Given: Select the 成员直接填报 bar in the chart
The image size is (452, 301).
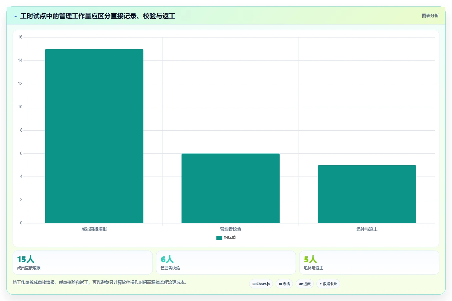Looking at the screenshot, I should (94, 136).
